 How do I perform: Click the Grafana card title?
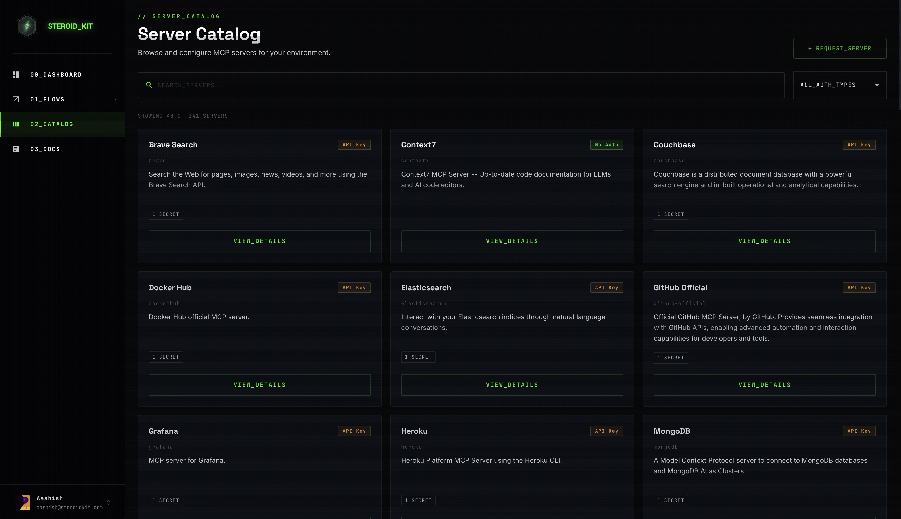click(x=163, y=431)
